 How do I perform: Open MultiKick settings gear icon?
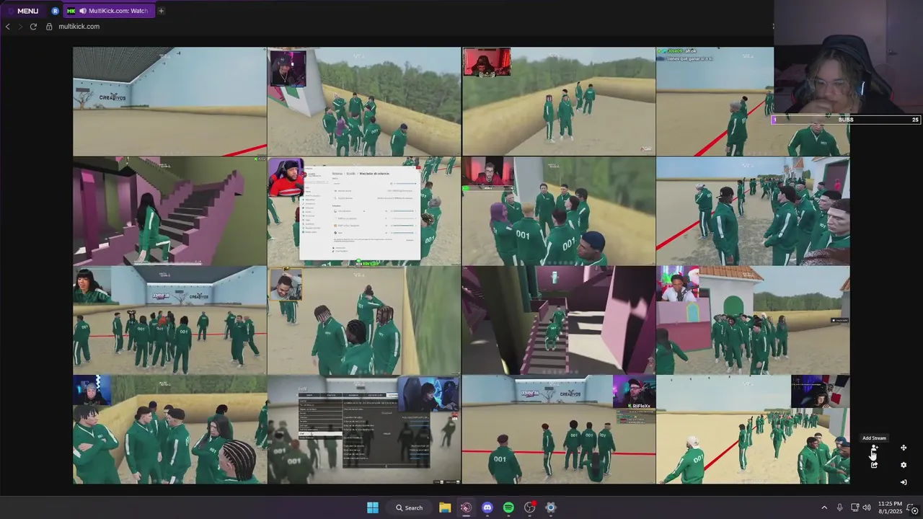pos(904,465)
